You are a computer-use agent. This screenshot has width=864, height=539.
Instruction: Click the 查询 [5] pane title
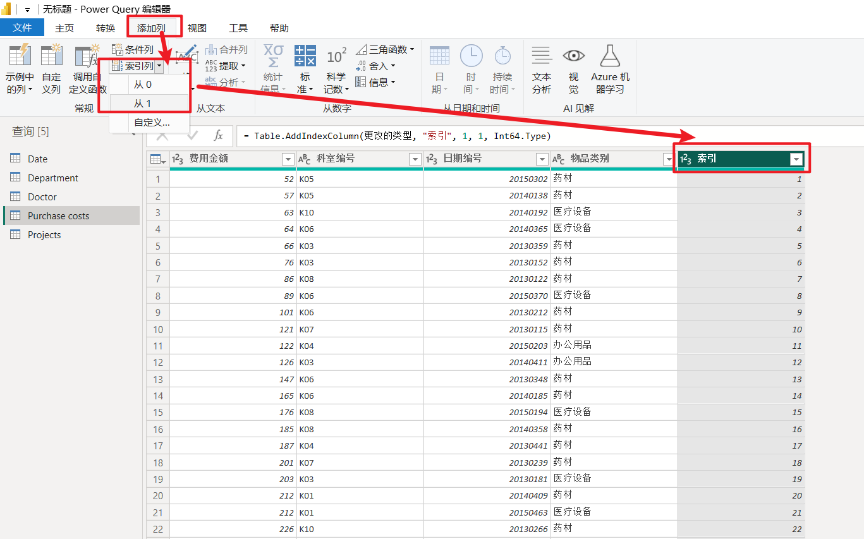point(30,131)
